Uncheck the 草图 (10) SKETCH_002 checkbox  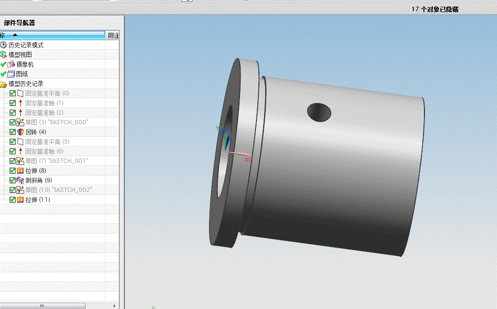[13, 190]
